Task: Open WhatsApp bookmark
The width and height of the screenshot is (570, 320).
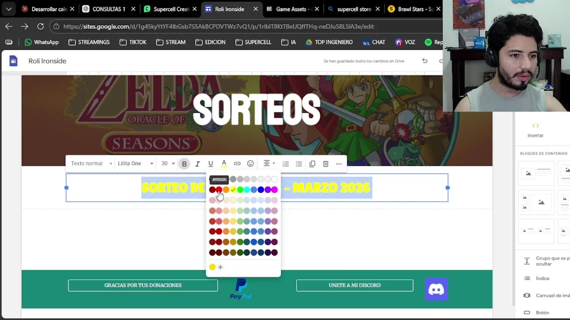Action: (x=42, y=42)
